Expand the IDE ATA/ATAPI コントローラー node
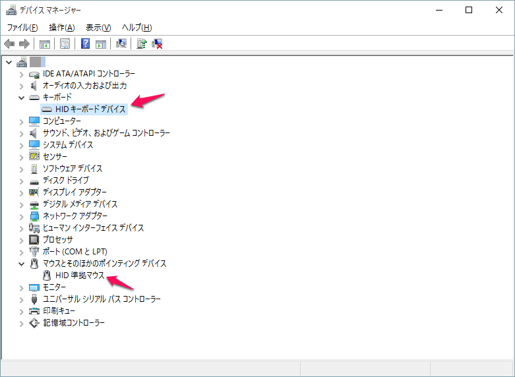This screenshot has height=377, width=515. point(21,73)
